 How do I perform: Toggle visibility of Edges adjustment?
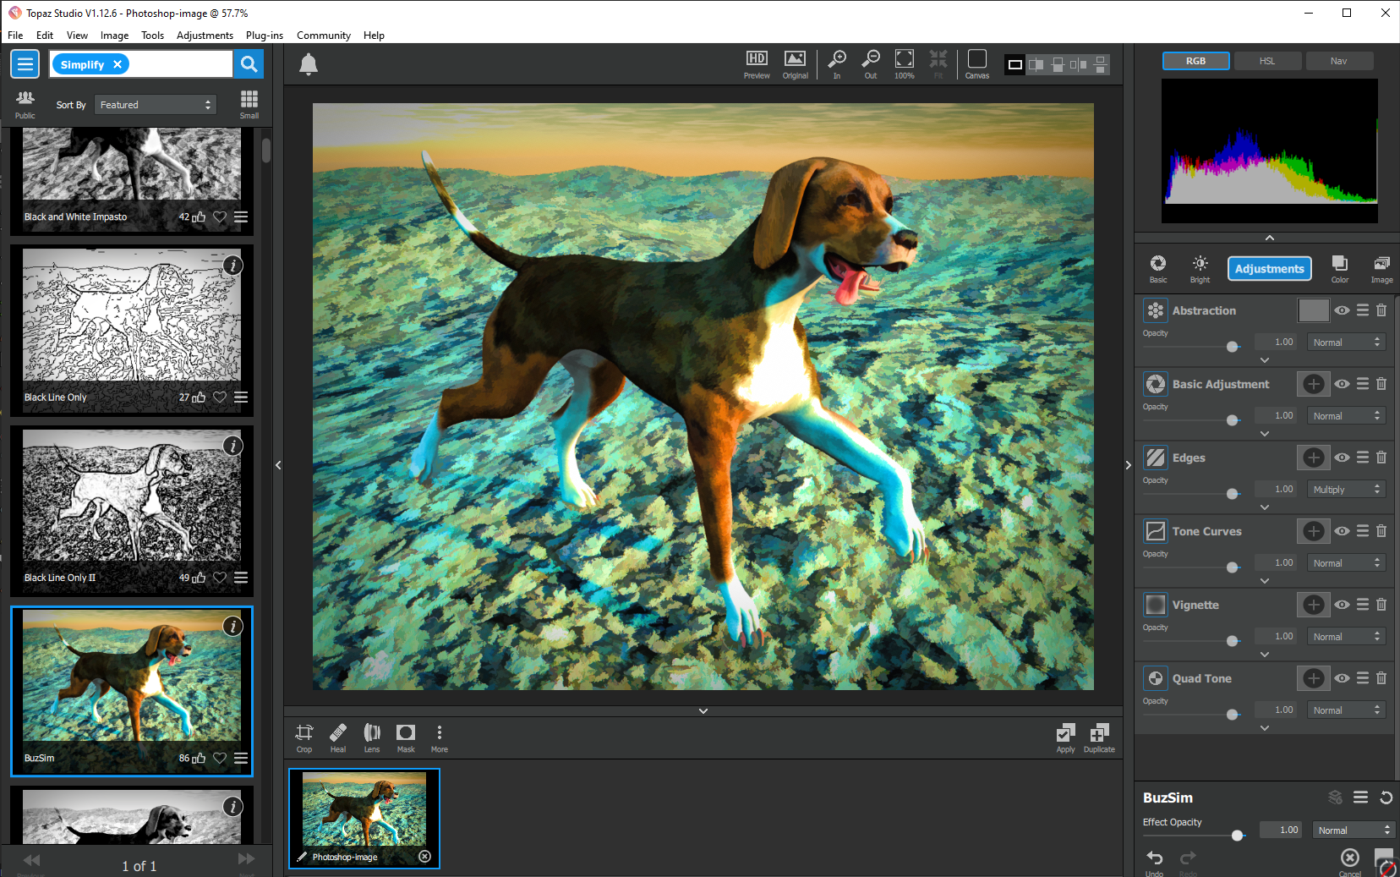[x=1343, y=458]
